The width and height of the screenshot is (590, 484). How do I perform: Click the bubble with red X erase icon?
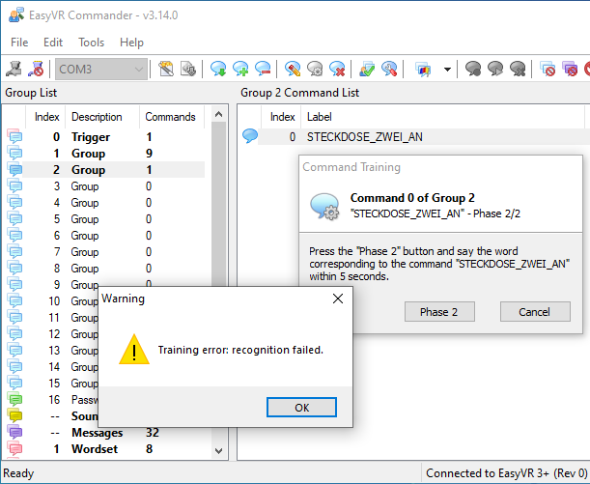point(337,69)
